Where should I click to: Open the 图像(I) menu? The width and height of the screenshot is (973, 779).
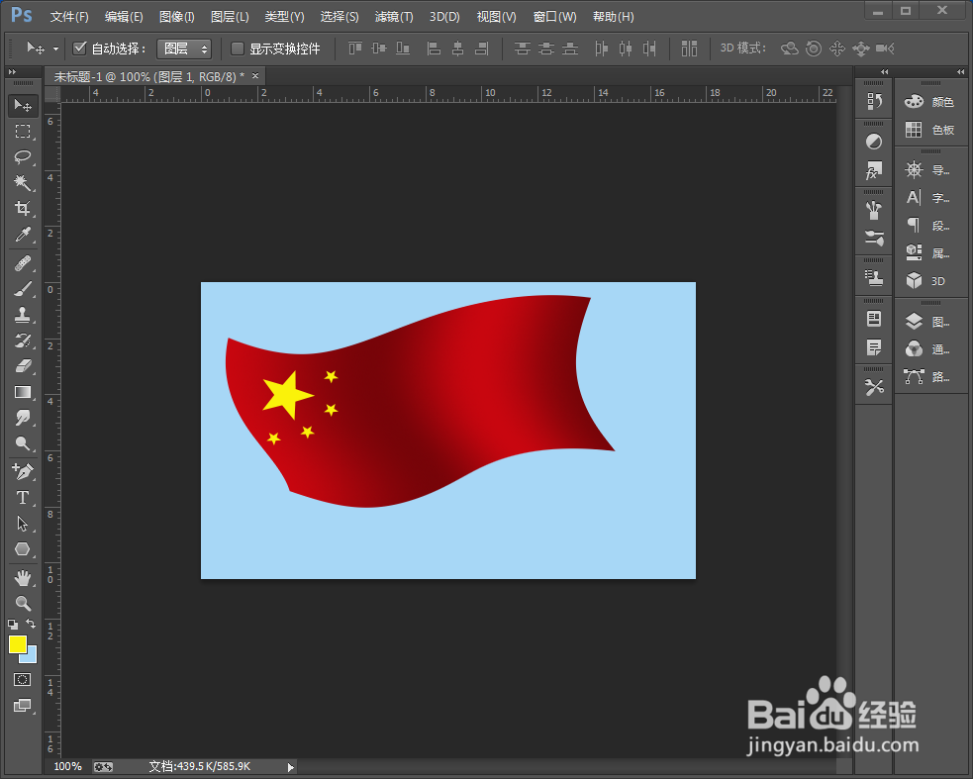pyautogui.click(x=177, y=17)
